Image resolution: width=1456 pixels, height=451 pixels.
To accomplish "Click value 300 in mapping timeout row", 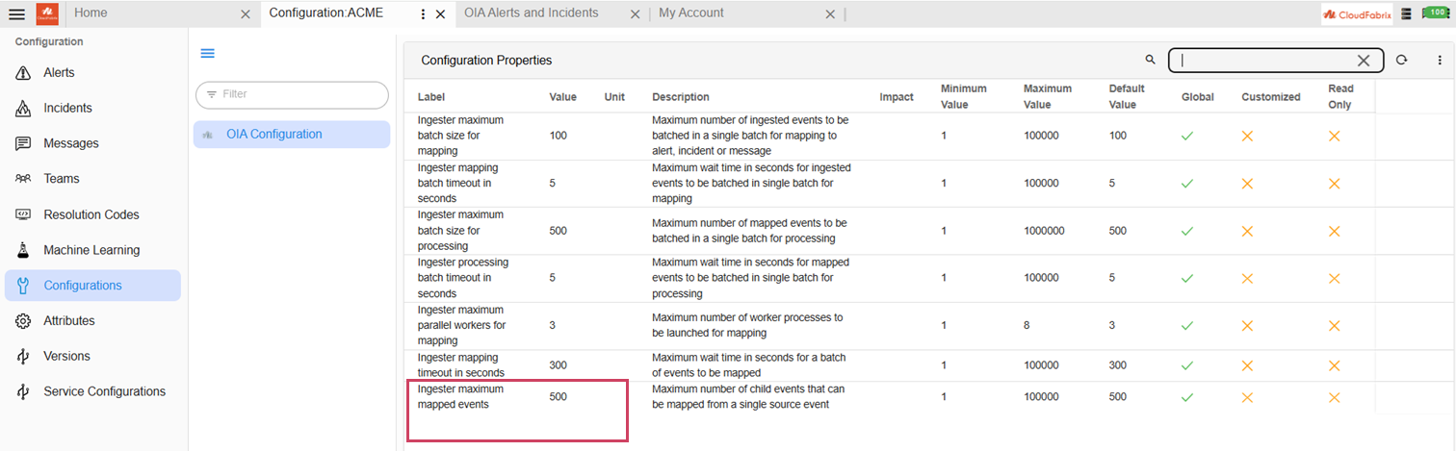I will tap(559, 365).
